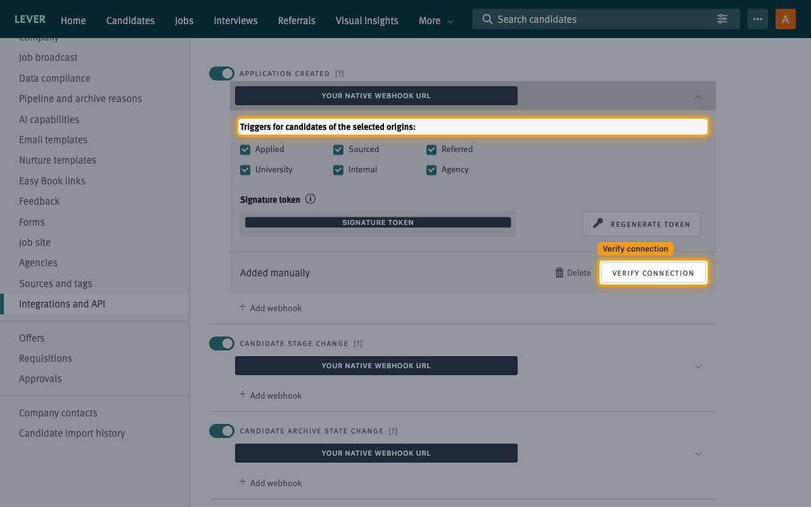Open Referrals in the top navigation
Viewport: 811px width, 507px height.
[297, 20]
